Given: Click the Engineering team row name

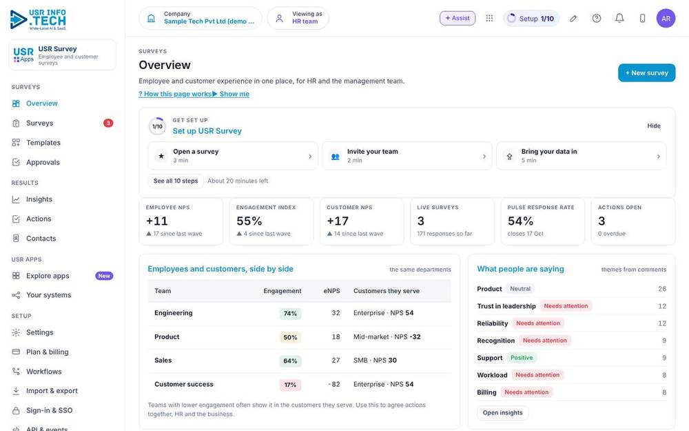Looking at the screenshot, I should pyautogui.click(x=174, y=312).
